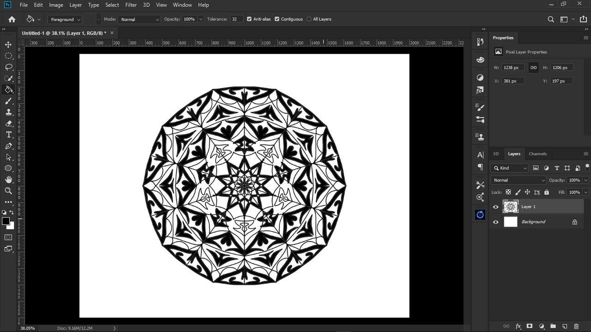The width and height of the screenshot is (591, 332).
Task: Click the foreground color swatch
Action: point(6,221)
